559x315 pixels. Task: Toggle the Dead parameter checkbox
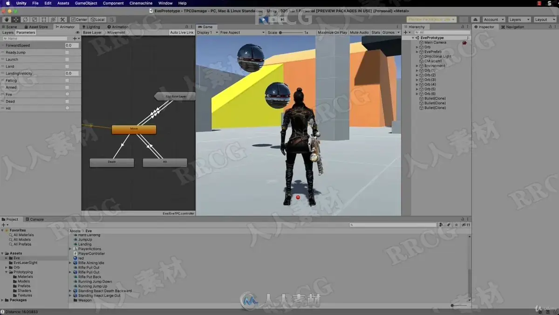coord(67,101)
